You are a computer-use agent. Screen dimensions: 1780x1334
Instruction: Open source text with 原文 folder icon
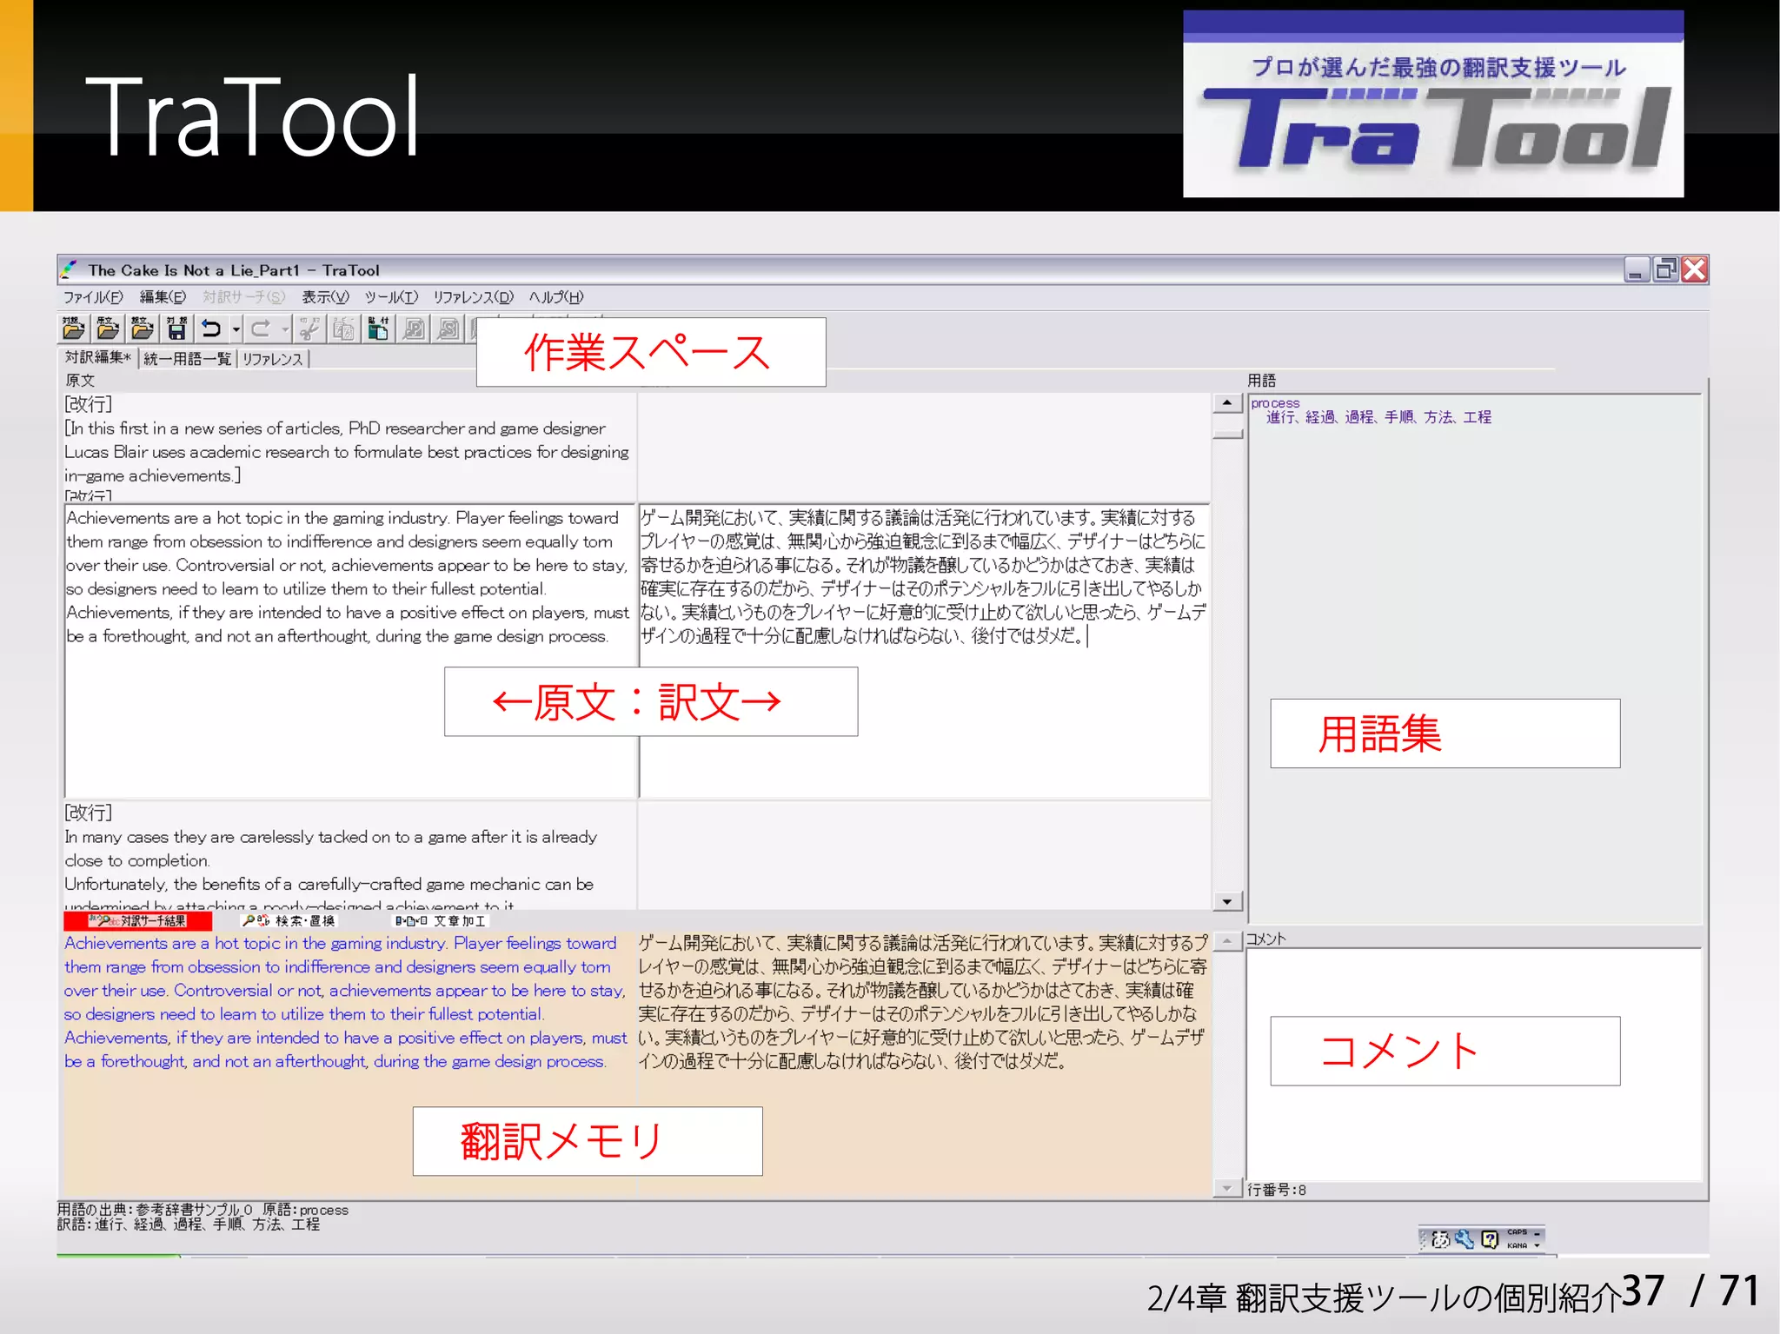pos(108,329)
